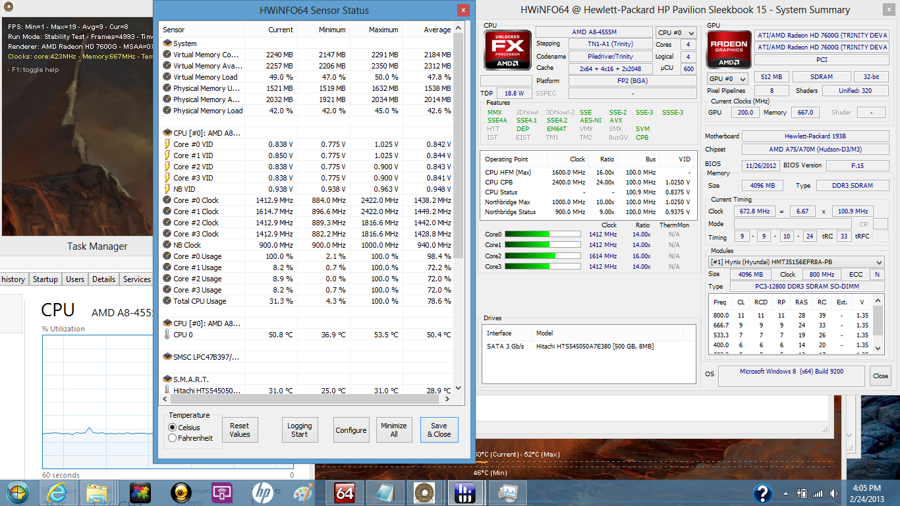Click memory timing table scrollbar down arrow
Image resolution: width=900 pixels, height=506 pixels.
click(x=878, y=349)
